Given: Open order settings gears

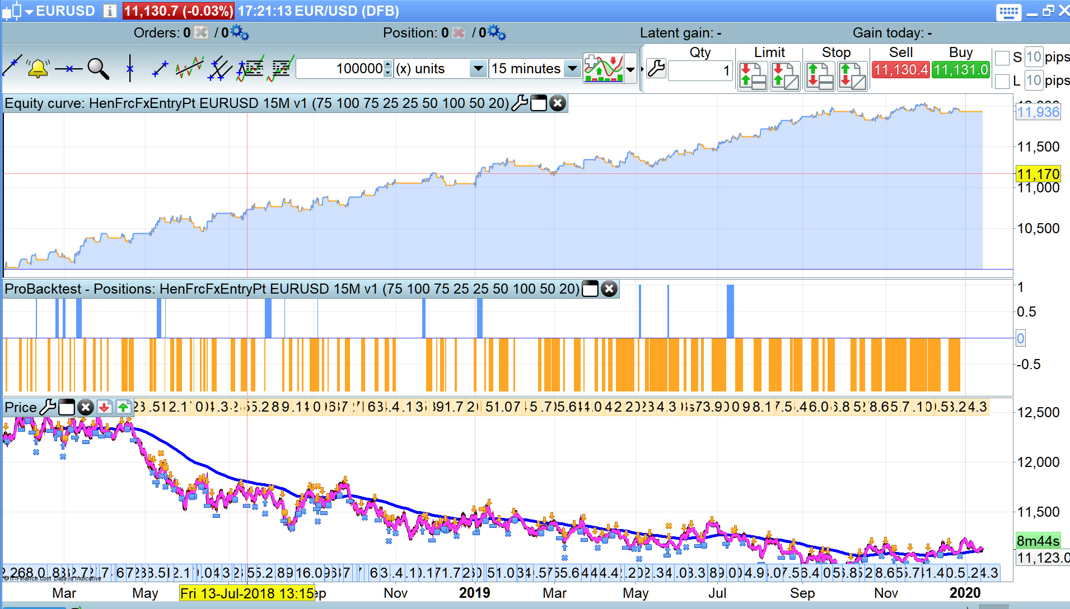Looking at the screenshot, I should pyautogui.click(x=240, y=32).
